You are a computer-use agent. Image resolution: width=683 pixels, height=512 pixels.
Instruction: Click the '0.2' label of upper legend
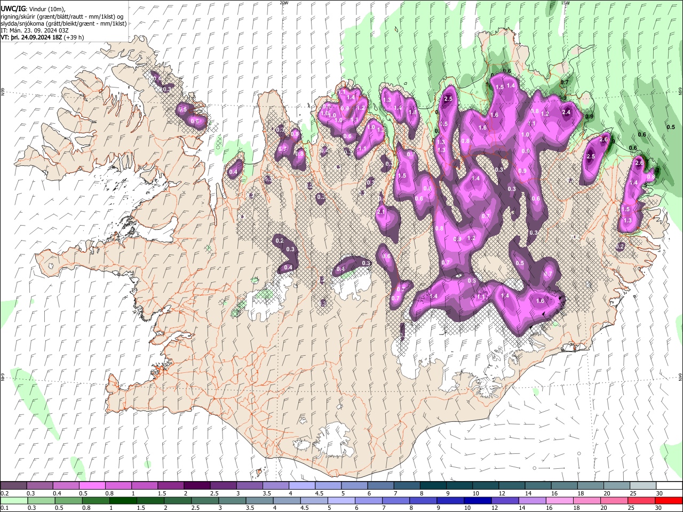point(4,493)
